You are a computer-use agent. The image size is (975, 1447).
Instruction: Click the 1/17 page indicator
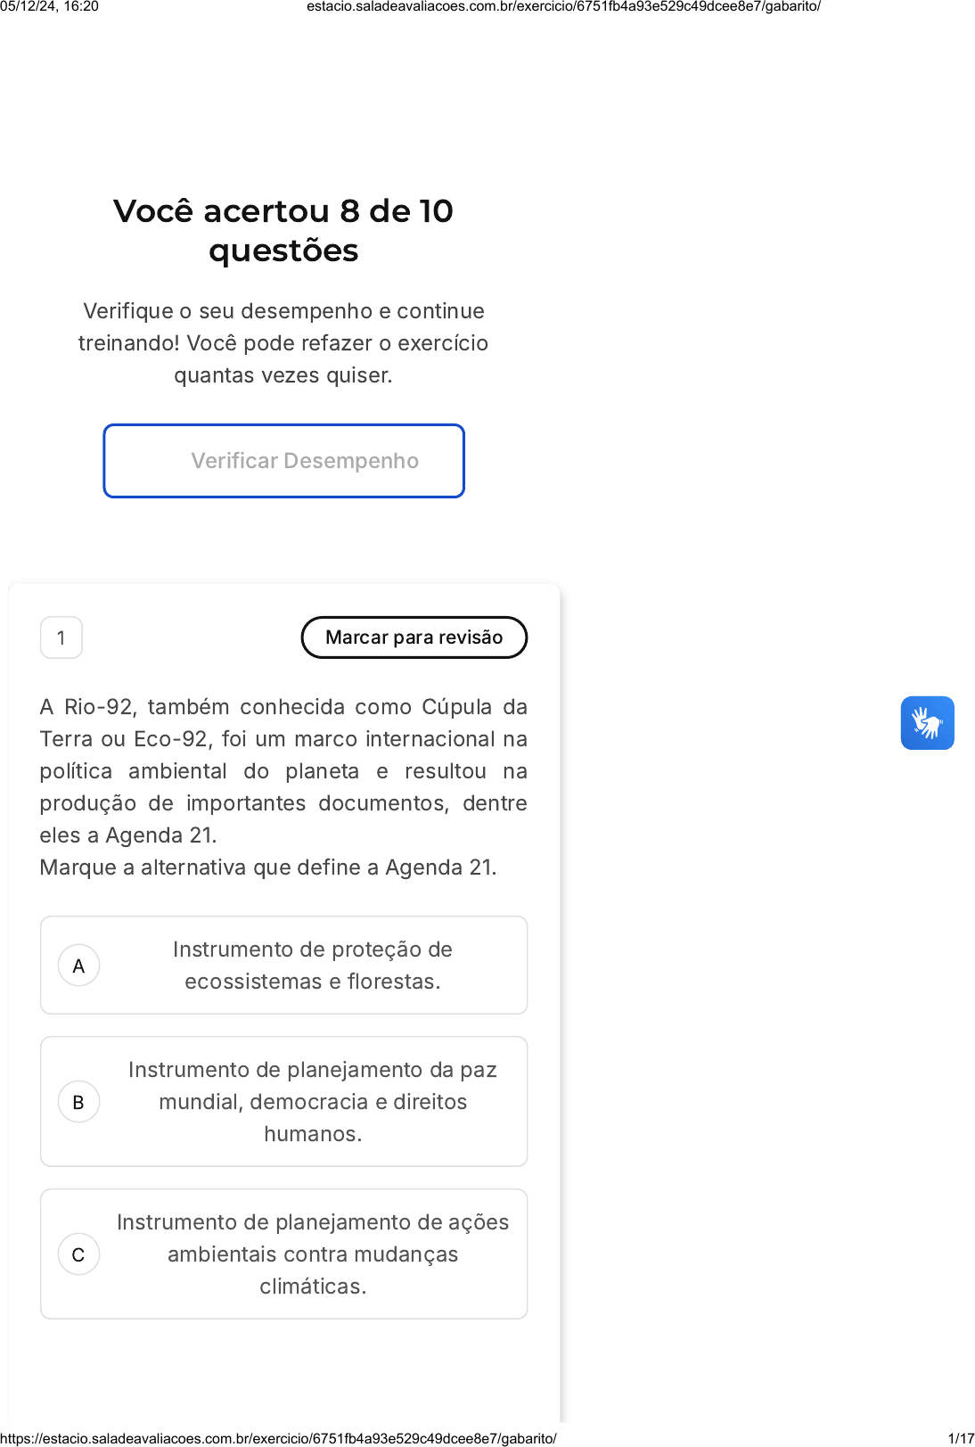(961, 1438)
